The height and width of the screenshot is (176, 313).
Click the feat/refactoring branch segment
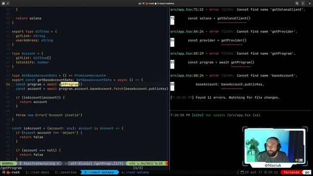click(x=39, y=163)
